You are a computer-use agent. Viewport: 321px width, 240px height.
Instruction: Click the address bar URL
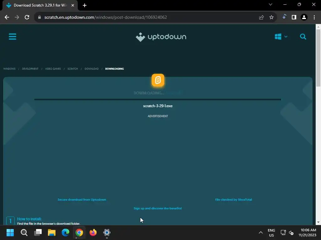(x=106, y=17)
